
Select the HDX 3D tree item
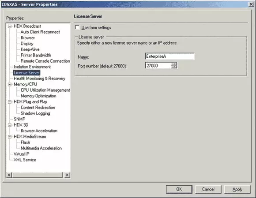(x=21, y=125)
